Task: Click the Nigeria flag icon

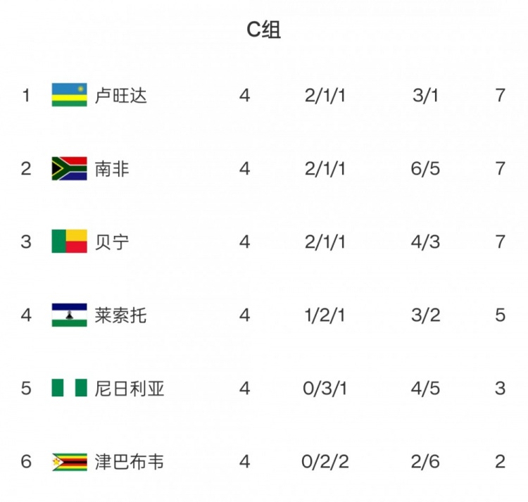Action: point(69,388)
